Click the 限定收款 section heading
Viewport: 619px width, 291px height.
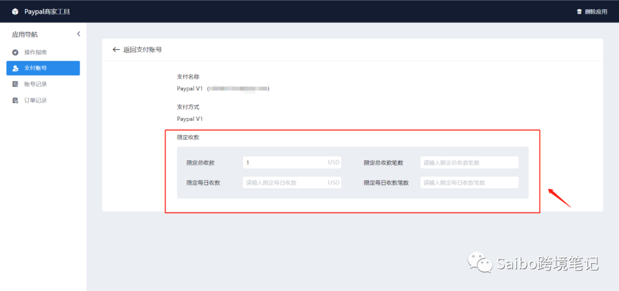[188, 137]
